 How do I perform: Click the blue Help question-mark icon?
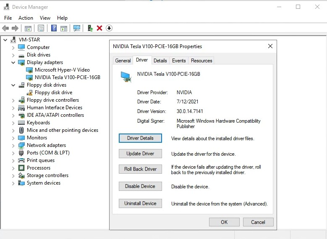(x=54, y=28)
